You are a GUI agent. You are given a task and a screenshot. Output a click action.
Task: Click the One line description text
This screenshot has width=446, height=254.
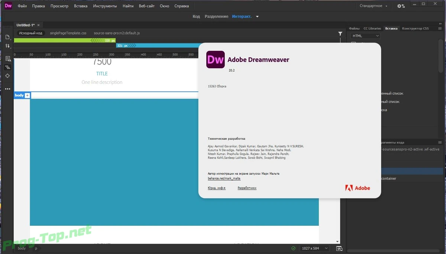(x=102, y=82)
